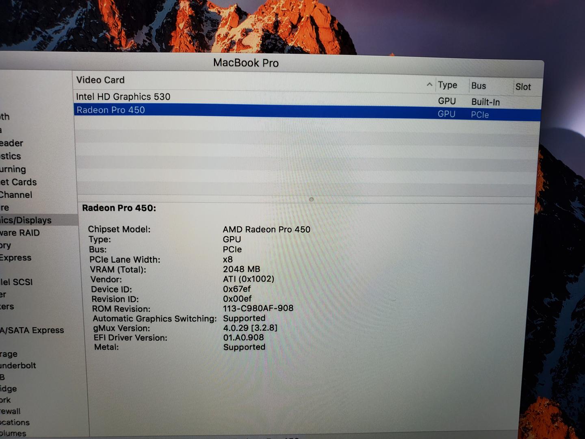Toggle the sort order arrow indicator

[x=429, y=85]
